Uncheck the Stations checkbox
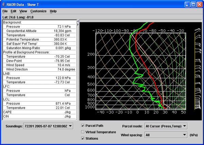This screenshot has height=145, width=204. pyautogui.click(x=83, y=139)
